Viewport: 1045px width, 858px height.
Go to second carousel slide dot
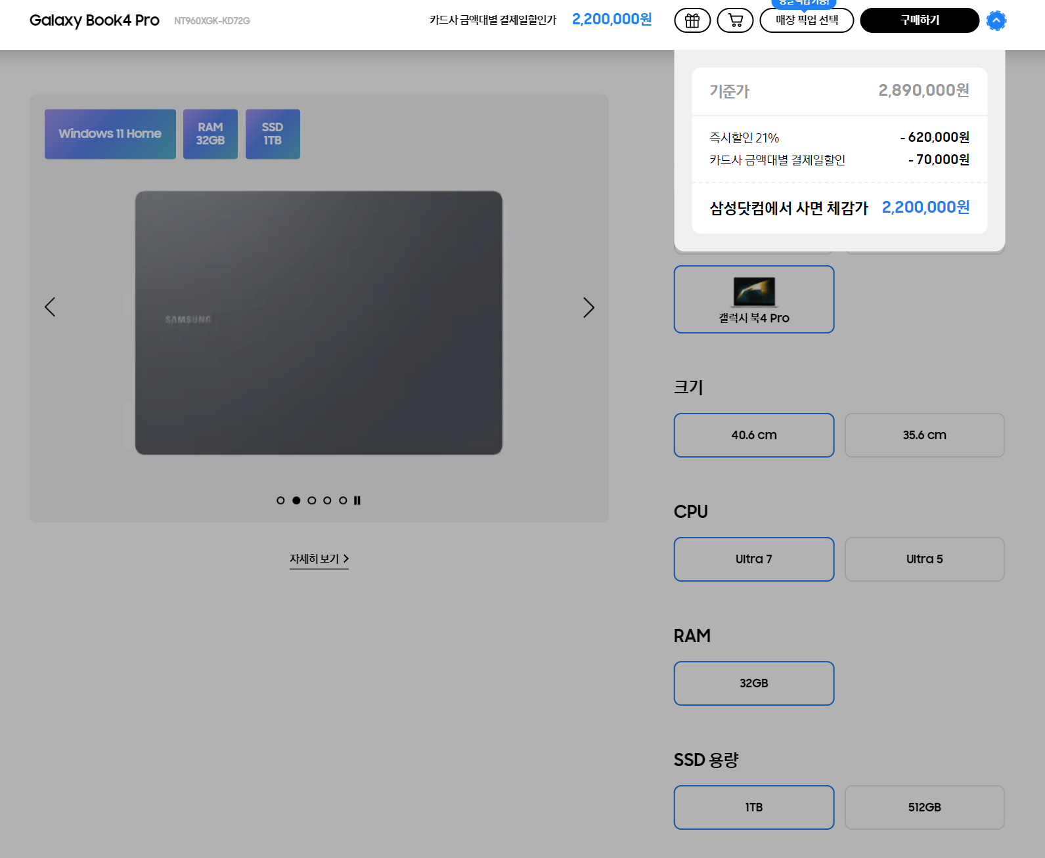(296, 500)
